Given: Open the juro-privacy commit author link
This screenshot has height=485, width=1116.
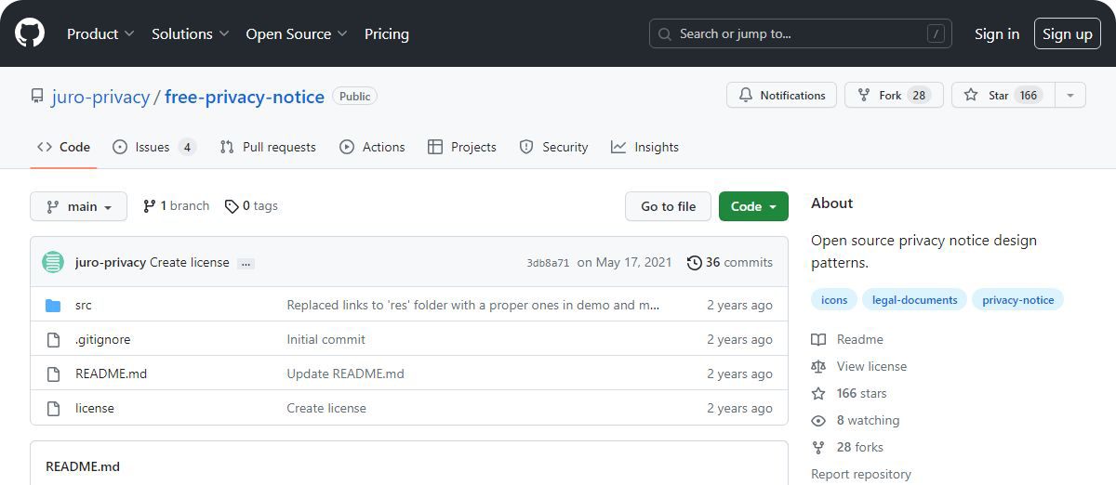Looking at the screenshot, I should point(111,262).
